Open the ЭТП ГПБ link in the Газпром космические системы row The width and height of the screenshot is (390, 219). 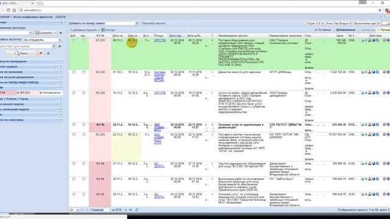[160, 40]
